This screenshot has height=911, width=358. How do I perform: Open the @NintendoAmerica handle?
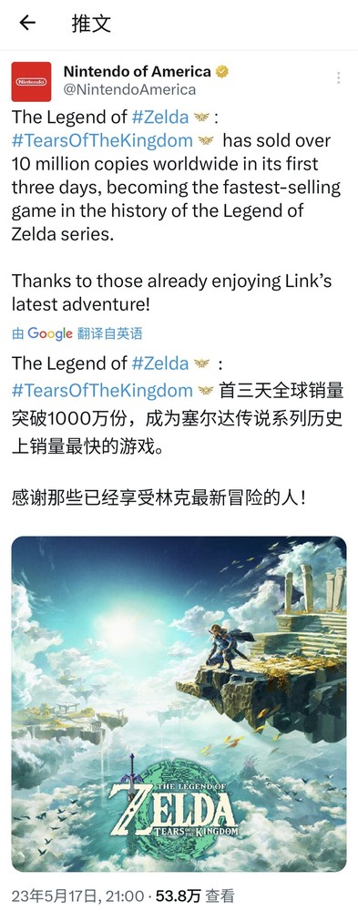point(129,89)
